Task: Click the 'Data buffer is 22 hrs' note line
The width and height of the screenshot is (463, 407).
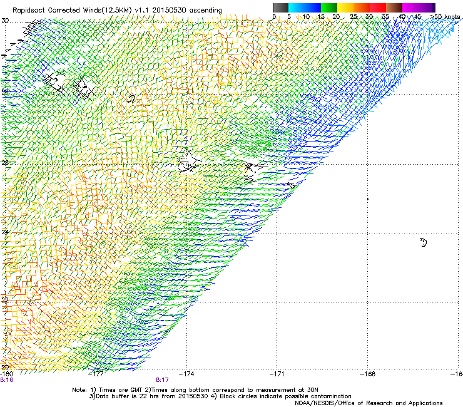Action: 220,396
